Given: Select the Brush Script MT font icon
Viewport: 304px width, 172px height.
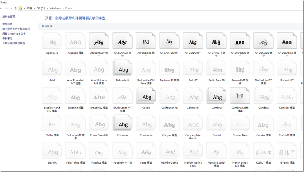Looking at the screenshot, I should (x=122, y=96).
